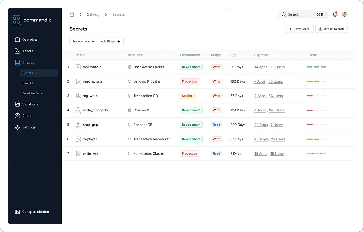Click the command k logo icon
Viewport: 363px width, 232px height.
coord(16,20)
